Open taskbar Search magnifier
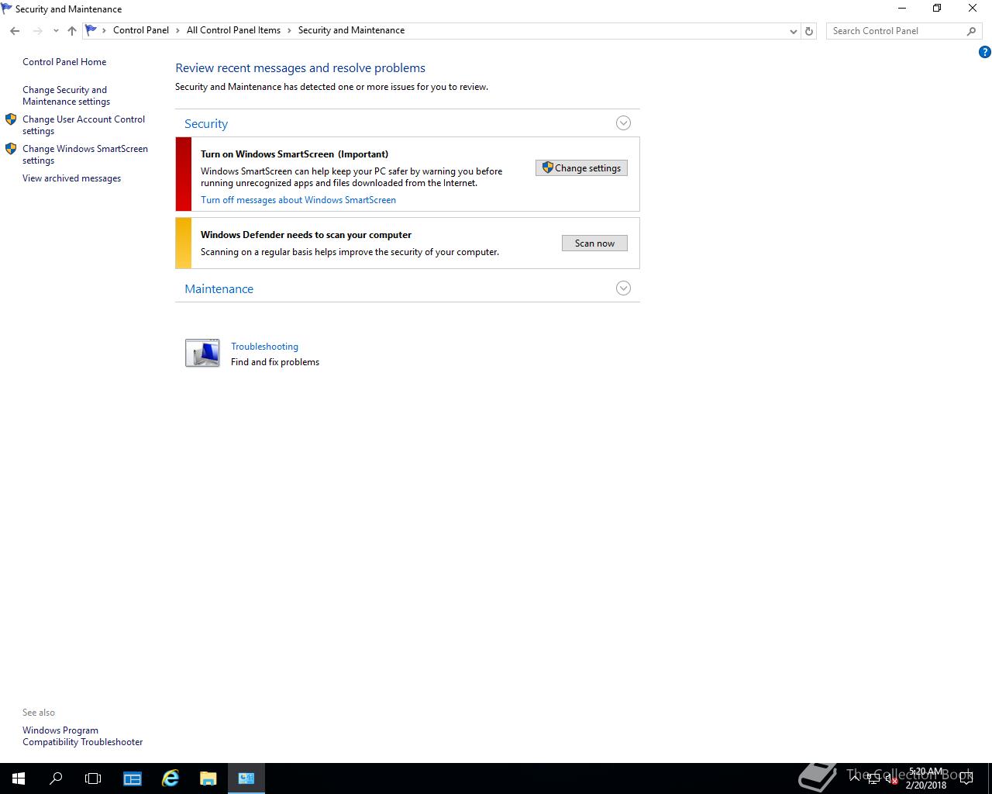Screen dimensions: 992x794 tap(56, 778)
